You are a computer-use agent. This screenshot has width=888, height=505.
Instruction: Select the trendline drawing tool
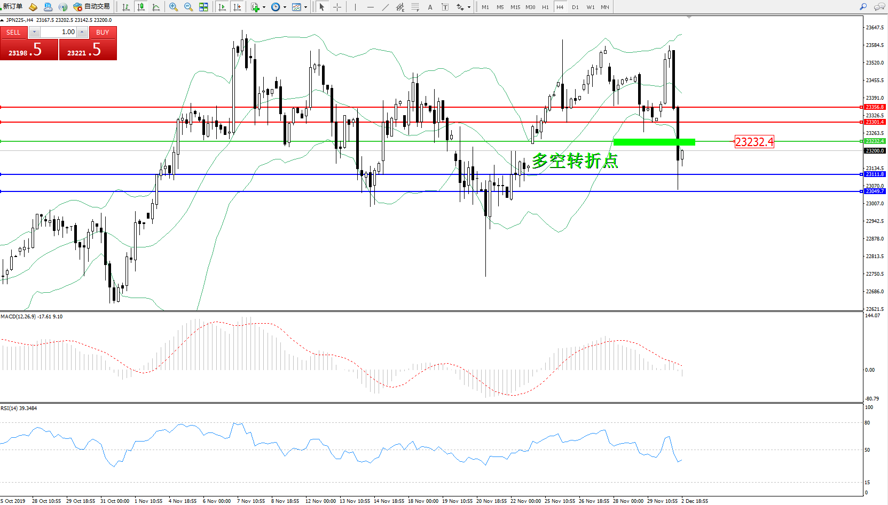pyautogui.click(x=386, y=7)
